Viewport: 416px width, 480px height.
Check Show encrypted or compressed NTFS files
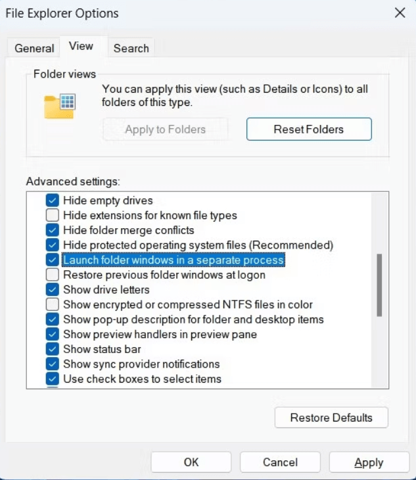click(x=53, y=304)
